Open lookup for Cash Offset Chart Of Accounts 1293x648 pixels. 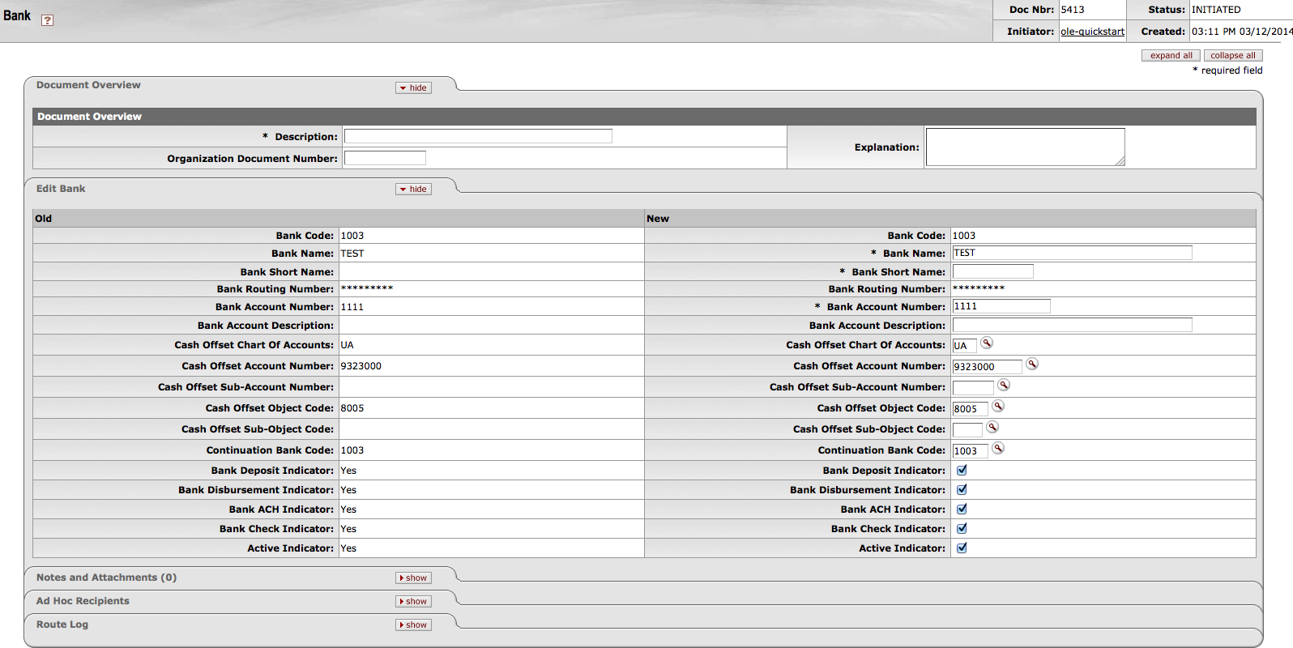(987, 343)
